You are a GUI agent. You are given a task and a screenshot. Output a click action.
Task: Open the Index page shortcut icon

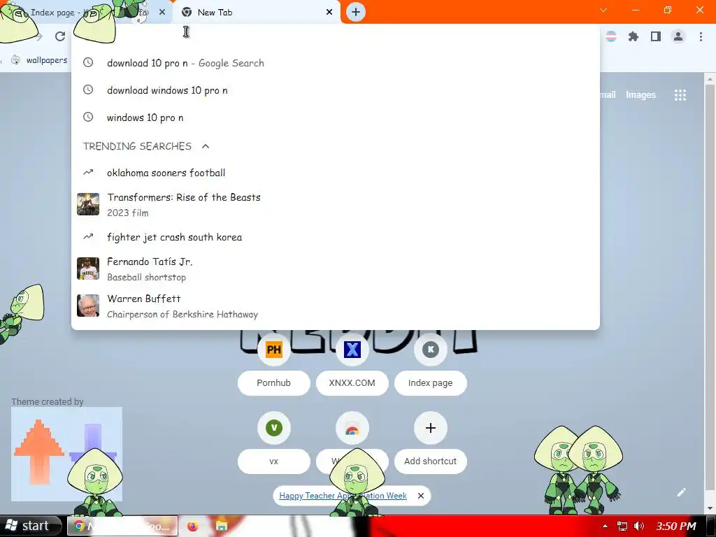point(430,350)
